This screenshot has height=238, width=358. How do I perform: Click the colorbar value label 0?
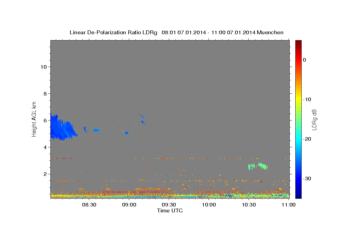pos(305,60)
